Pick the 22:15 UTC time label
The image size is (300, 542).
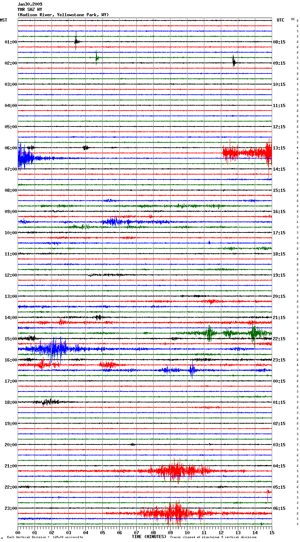[x=279, y=339]
